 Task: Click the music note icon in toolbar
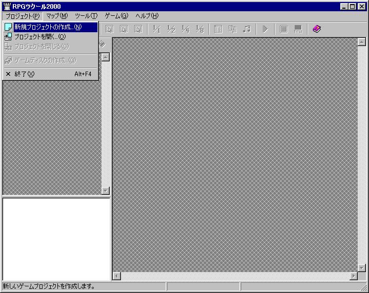247,29
